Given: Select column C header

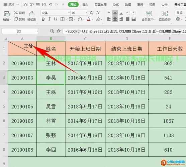Looking at the screenshot, I should pyautogui.click(x=85, y=39).
